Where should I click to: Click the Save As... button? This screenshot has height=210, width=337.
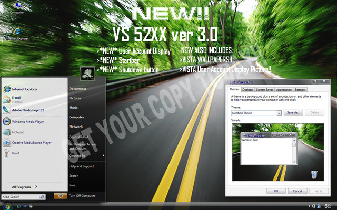[293, 112]
